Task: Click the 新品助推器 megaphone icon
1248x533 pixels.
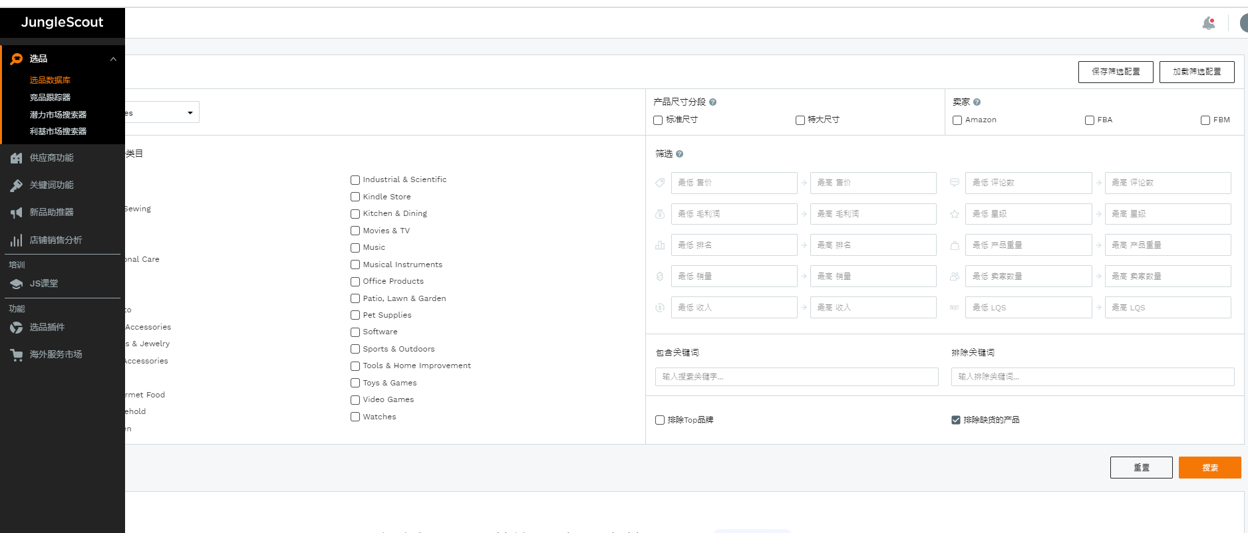Action: 17,213
